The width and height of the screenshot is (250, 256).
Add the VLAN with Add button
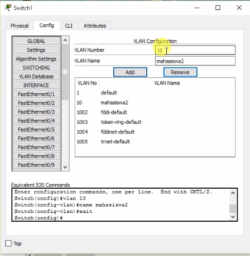(130, 72)
